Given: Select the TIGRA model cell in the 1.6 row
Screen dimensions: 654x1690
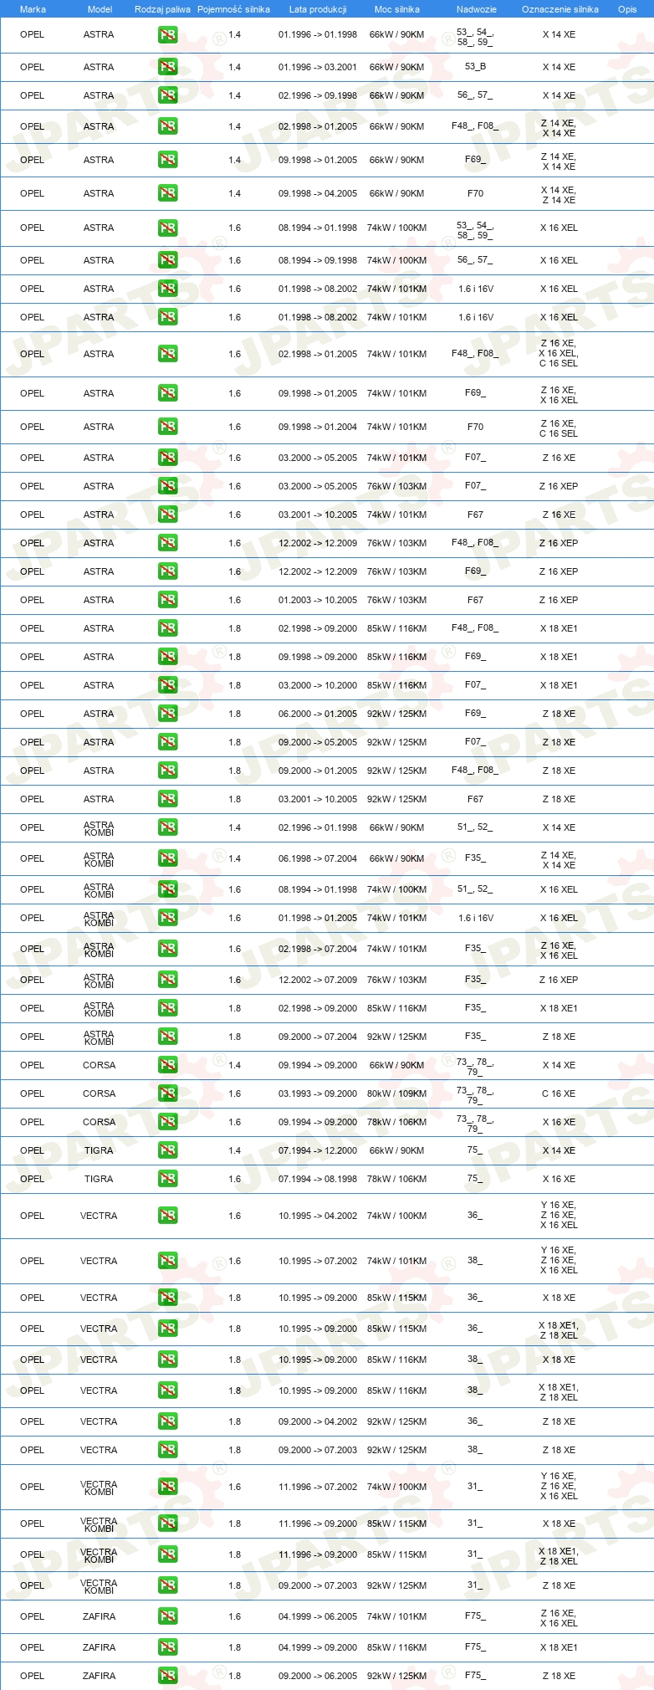Looking at the screenshot, I should pyautogui.click(x=99, y=1179).
